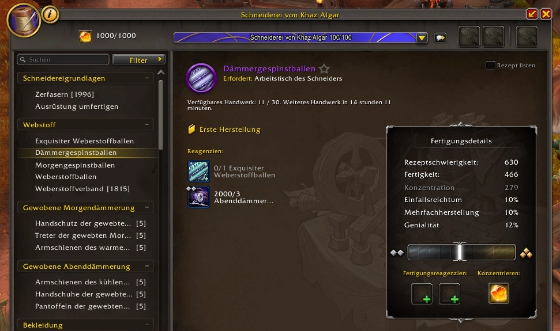Add the second finishing reagent slot
This screenshot has height=331, width=560.
click(x=449, y=294)
